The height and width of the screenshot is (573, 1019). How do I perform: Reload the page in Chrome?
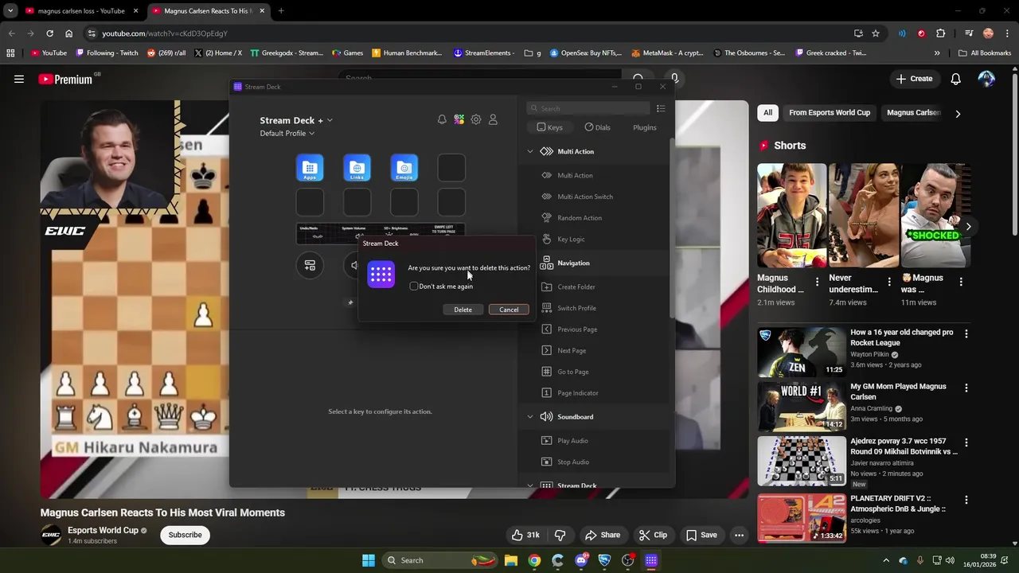49,33
